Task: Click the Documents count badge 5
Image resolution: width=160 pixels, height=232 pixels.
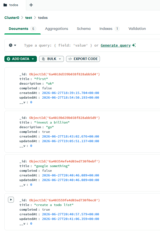Action: pyautogui.click(x=33, y=29)
